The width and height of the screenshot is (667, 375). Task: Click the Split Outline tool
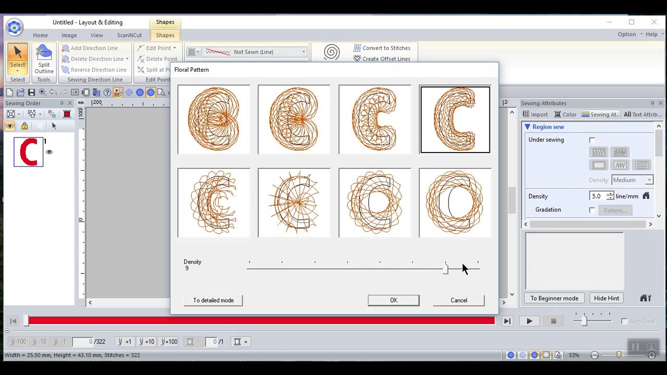click(x=44, y=59)
